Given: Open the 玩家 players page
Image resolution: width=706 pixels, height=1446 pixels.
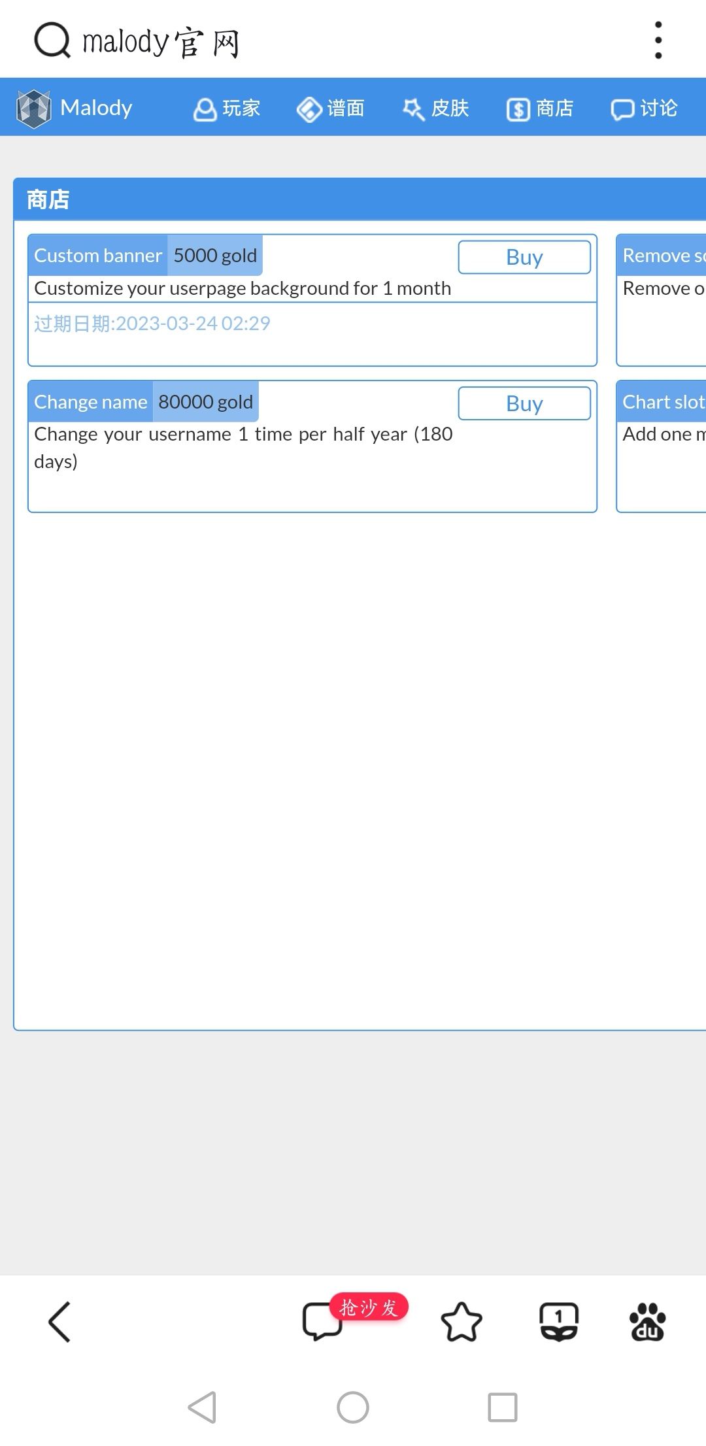Looking at the screenshot, I should click(227, 109).
